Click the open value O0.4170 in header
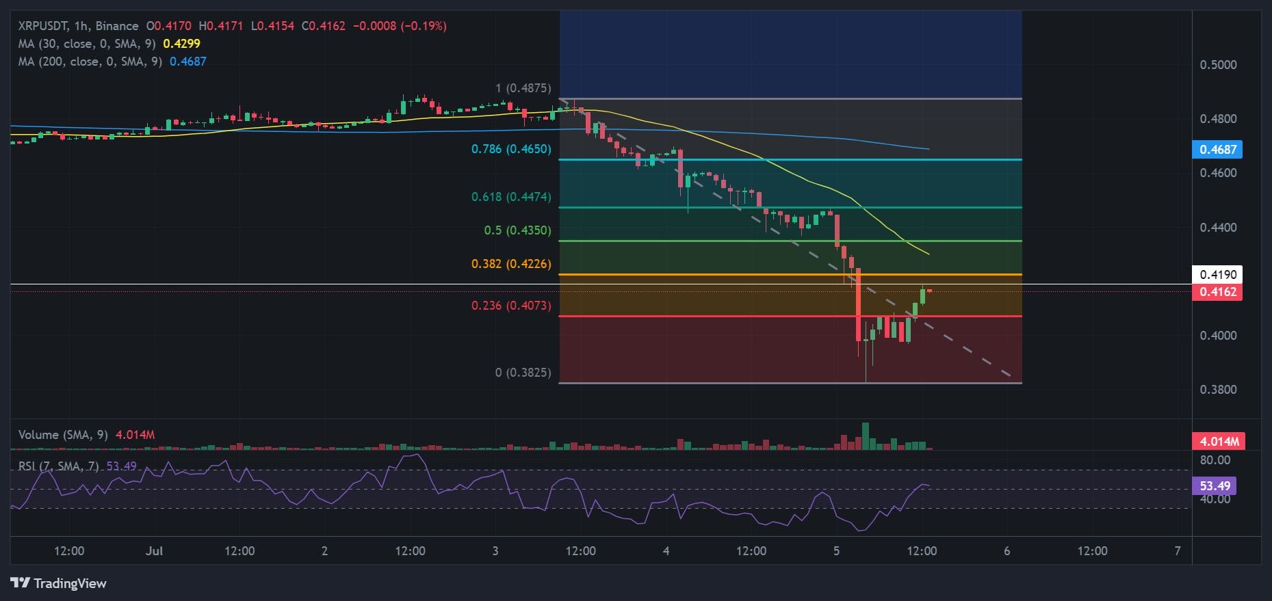This screenshot has height=601, width=1272. [168, 26]
